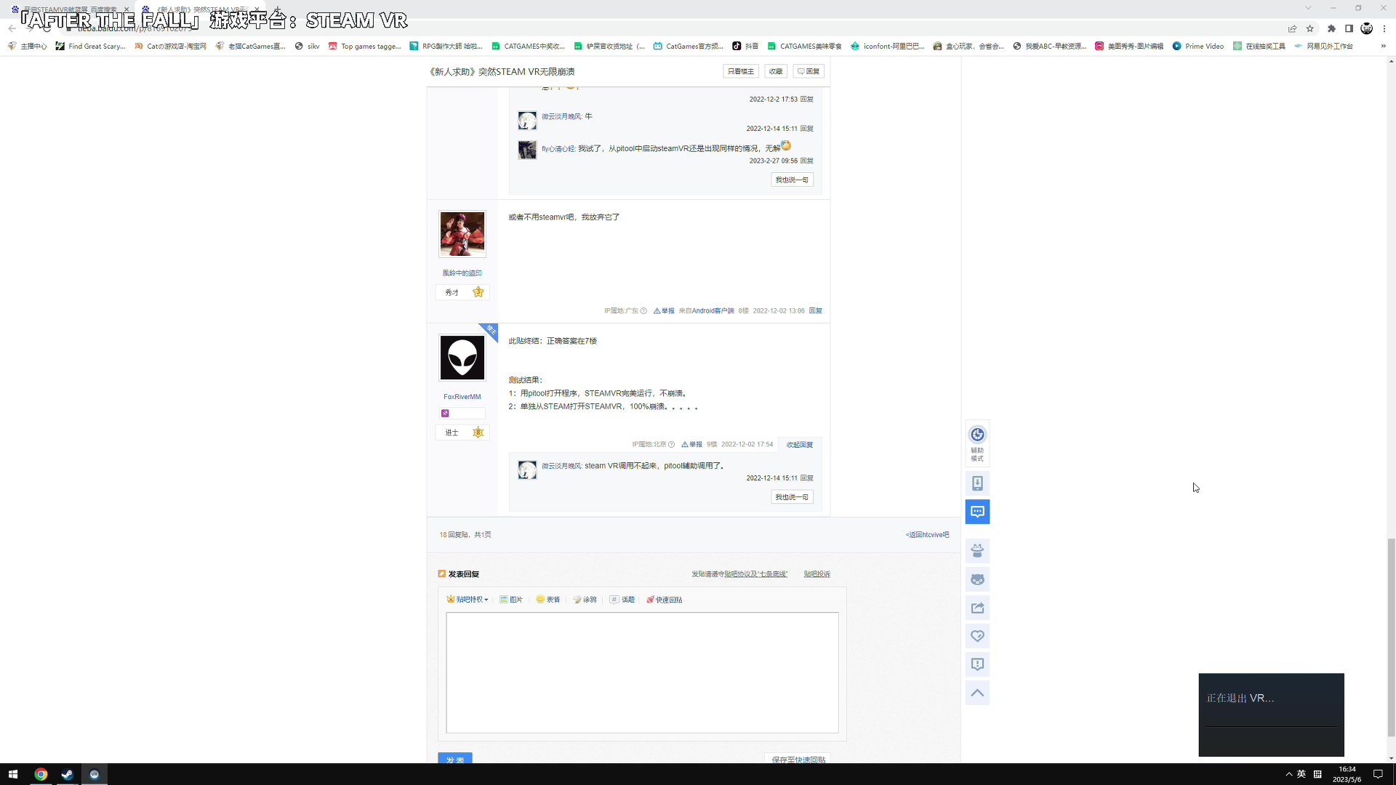Viewport: 1396px width, 785px height.
Task: Click the download-app phone sidebar icon
Action: click(x=977, y=483)
